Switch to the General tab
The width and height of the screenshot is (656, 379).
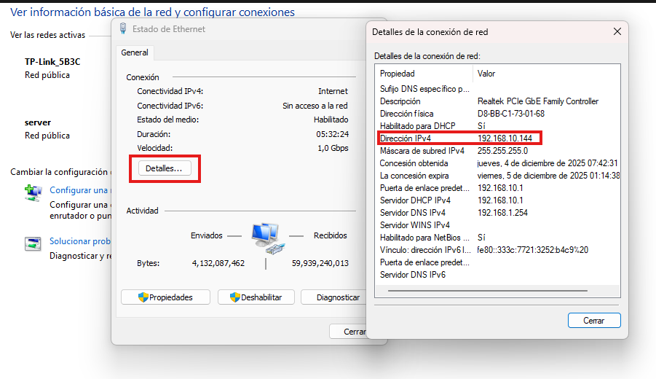tap(135, 52)
